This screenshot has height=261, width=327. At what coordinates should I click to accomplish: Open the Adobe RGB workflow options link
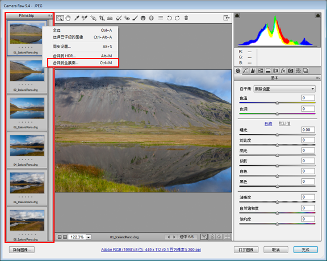pos(151,250)
